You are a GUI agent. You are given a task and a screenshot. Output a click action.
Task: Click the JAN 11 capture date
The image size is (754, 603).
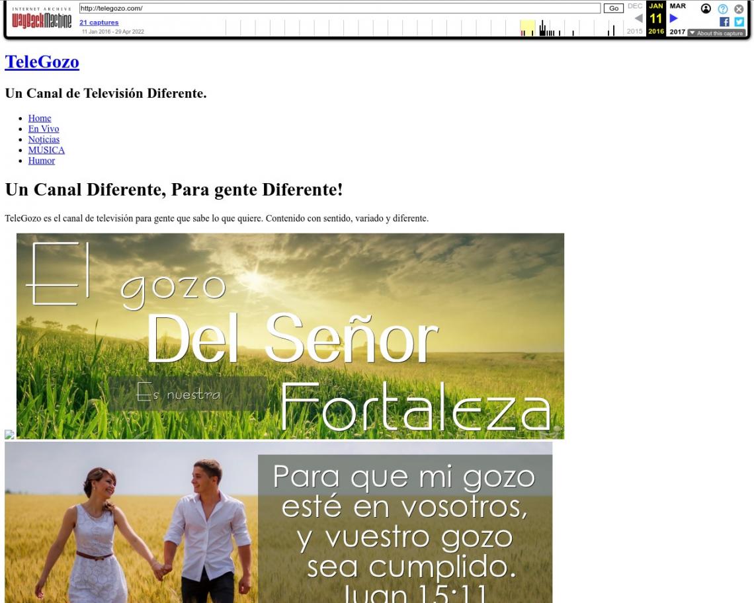tap(656, 19)
